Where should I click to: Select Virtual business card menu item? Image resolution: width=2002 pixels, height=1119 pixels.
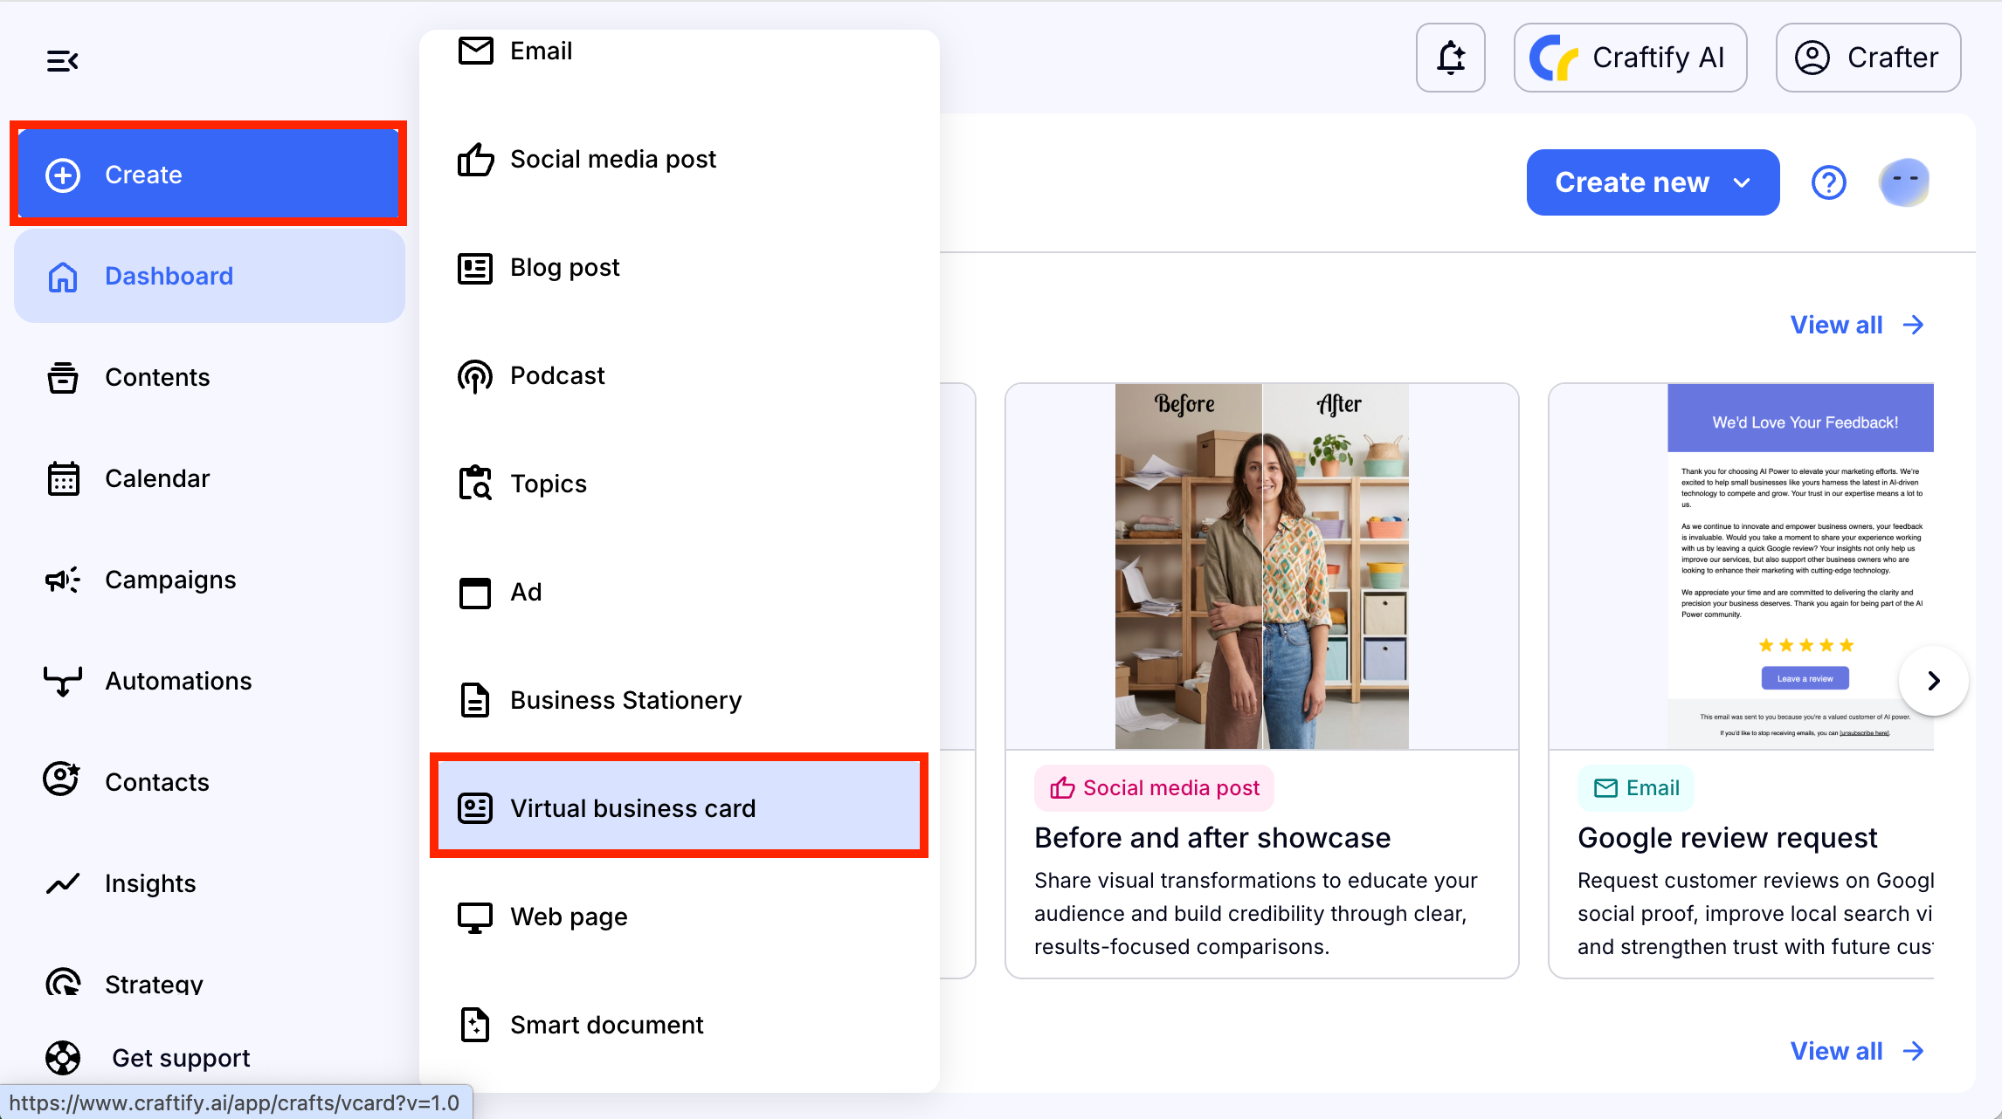click(x=678, y=807)
